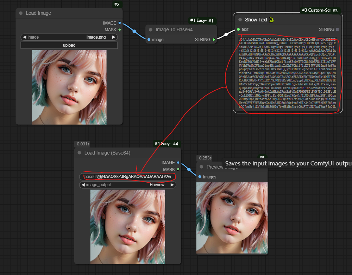Open the image_output Preview combo selector

(127, 185)
